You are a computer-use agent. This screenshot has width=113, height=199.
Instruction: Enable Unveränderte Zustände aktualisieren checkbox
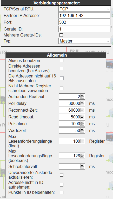[62, 175]
